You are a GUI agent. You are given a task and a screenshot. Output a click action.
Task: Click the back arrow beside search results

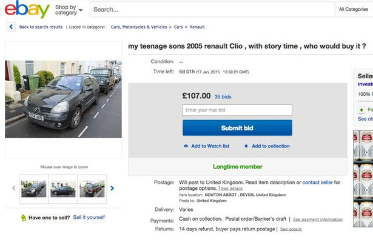click(x=12, y=27)
